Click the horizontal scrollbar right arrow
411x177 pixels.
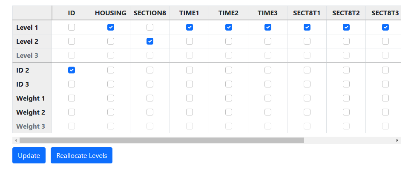pos(397,140)
